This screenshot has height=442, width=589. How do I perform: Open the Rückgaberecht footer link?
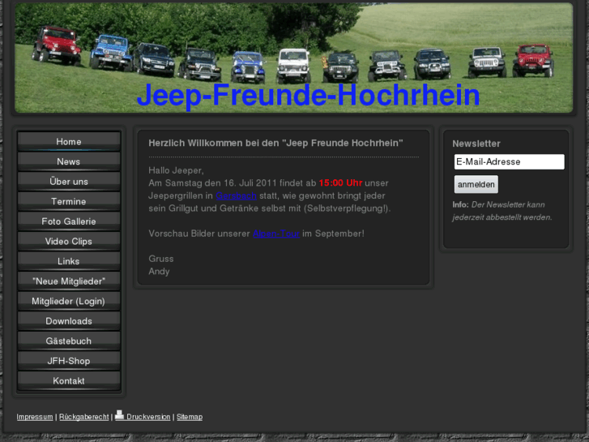pyautogui.click(x=83, y=417)
